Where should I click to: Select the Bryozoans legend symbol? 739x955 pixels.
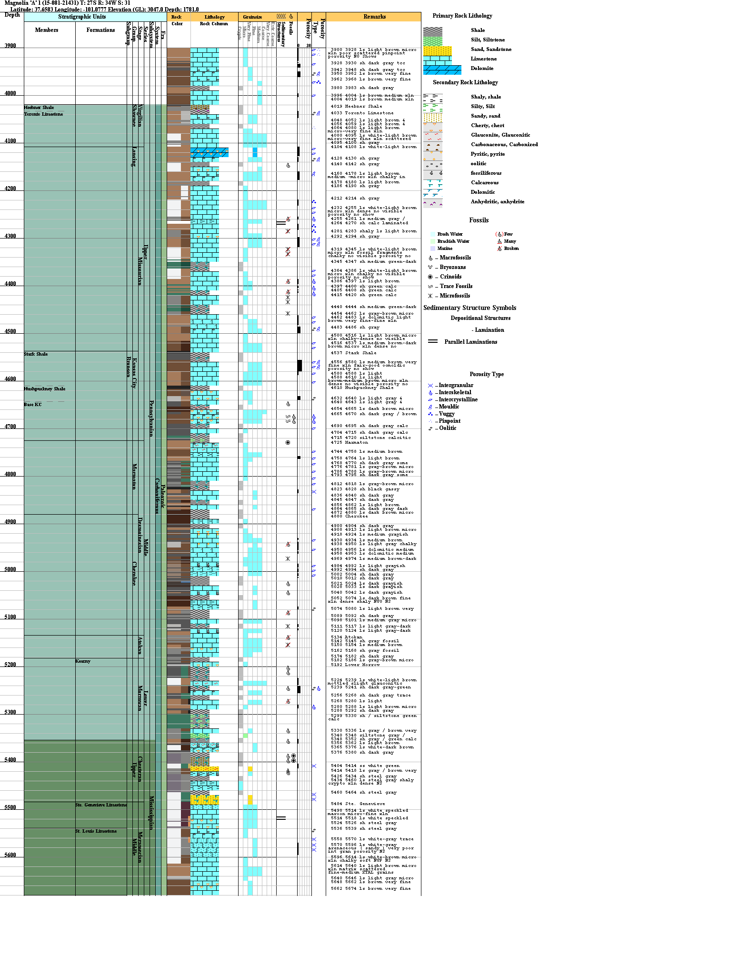(430, 267)
